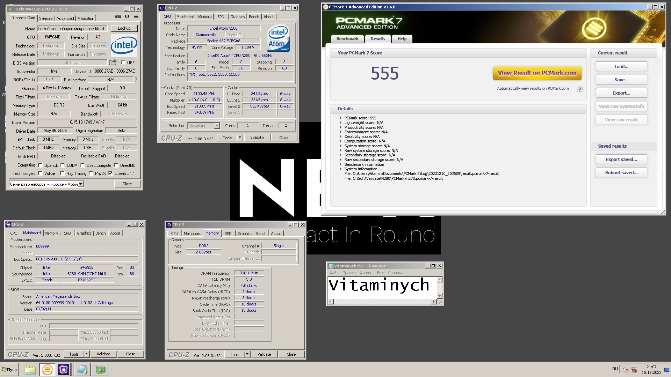Click Validate in the CPU-Z Memory window

264,354
